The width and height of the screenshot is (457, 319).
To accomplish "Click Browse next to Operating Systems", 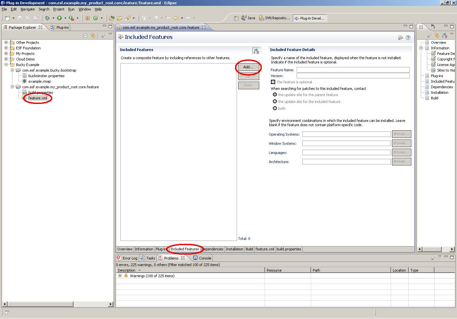I will point(401,134).
